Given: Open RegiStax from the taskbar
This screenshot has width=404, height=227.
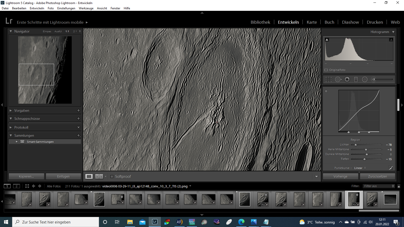Looking at the screenshot, I should point(192,222).
